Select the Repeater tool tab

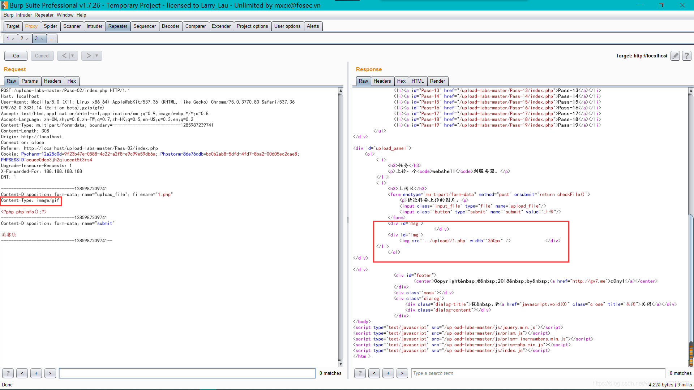coord(118,26)
